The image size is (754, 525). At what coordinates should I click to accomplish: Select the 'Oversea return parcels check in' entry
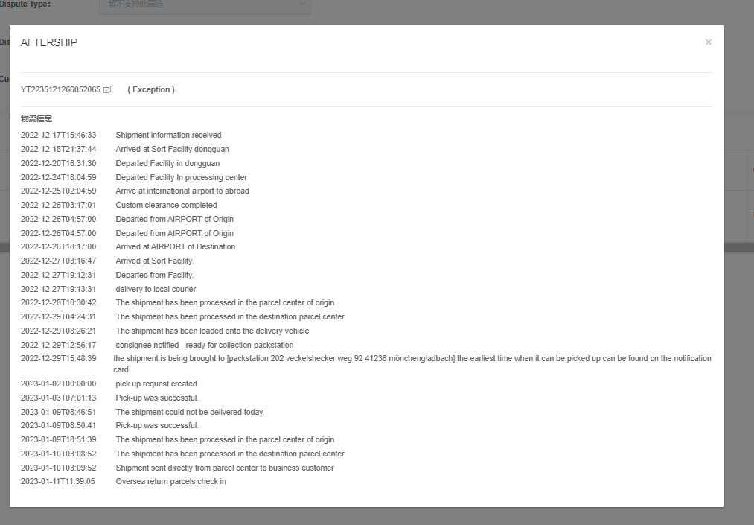pyautogui.click(x=170, y=482)
